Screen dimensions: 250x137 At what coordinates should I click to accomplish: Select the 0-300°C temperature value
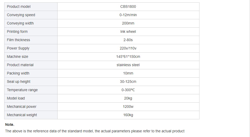pyautogui.click(x=128, y=90)
